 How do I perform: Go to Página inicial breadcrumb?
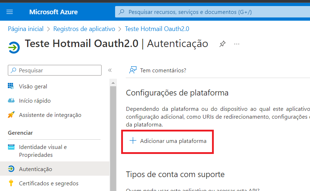click(x=26, y=29)
